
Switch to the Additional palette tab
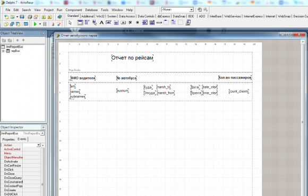point(87,16)
